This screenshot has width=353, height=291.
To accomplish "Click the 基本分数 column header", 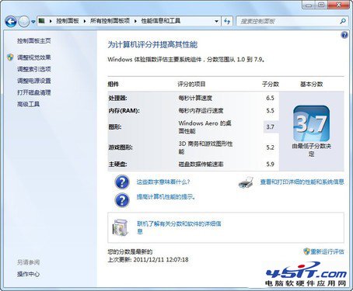I will 311,85.
